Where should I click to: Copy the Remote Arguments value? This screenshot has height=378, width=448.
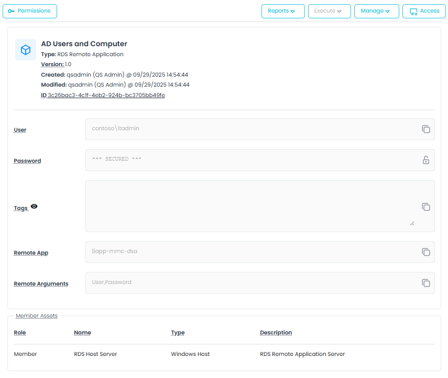[x=426, y=283]
